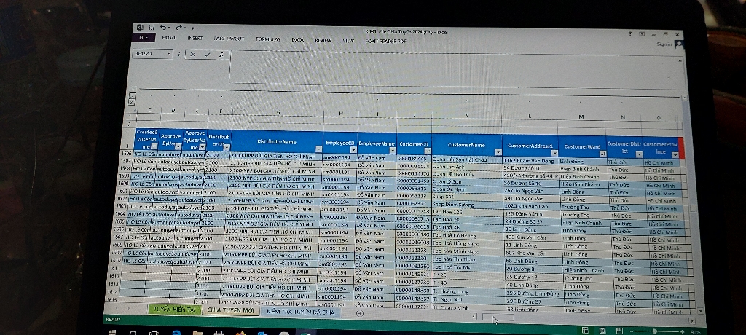The image size is (746, 335).
Task: Add a new sheet with plus icon
Action: [x=359, y=312]
